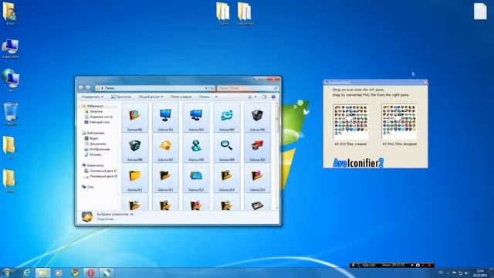The width and height of the screenshot is (494, 278).
Task: Open Рабочий стол in navigation pane
Action: click(100, 122)
